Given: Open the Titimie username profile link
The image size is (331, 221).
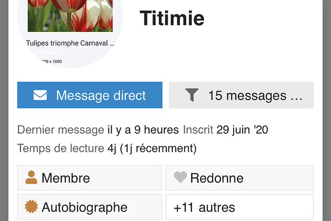Looking at the screenshot, I should click(172, 18).
